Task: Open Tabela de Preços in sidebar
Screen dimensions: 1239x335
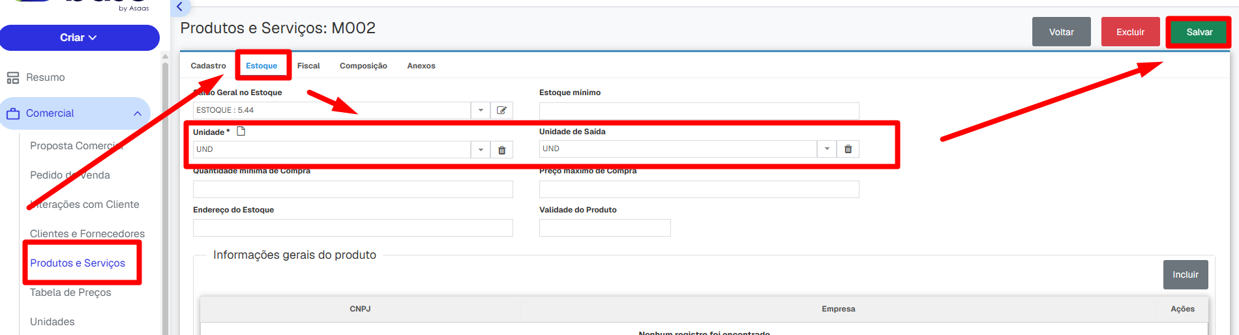Action: pyautogui.click(x=70, y=293)
